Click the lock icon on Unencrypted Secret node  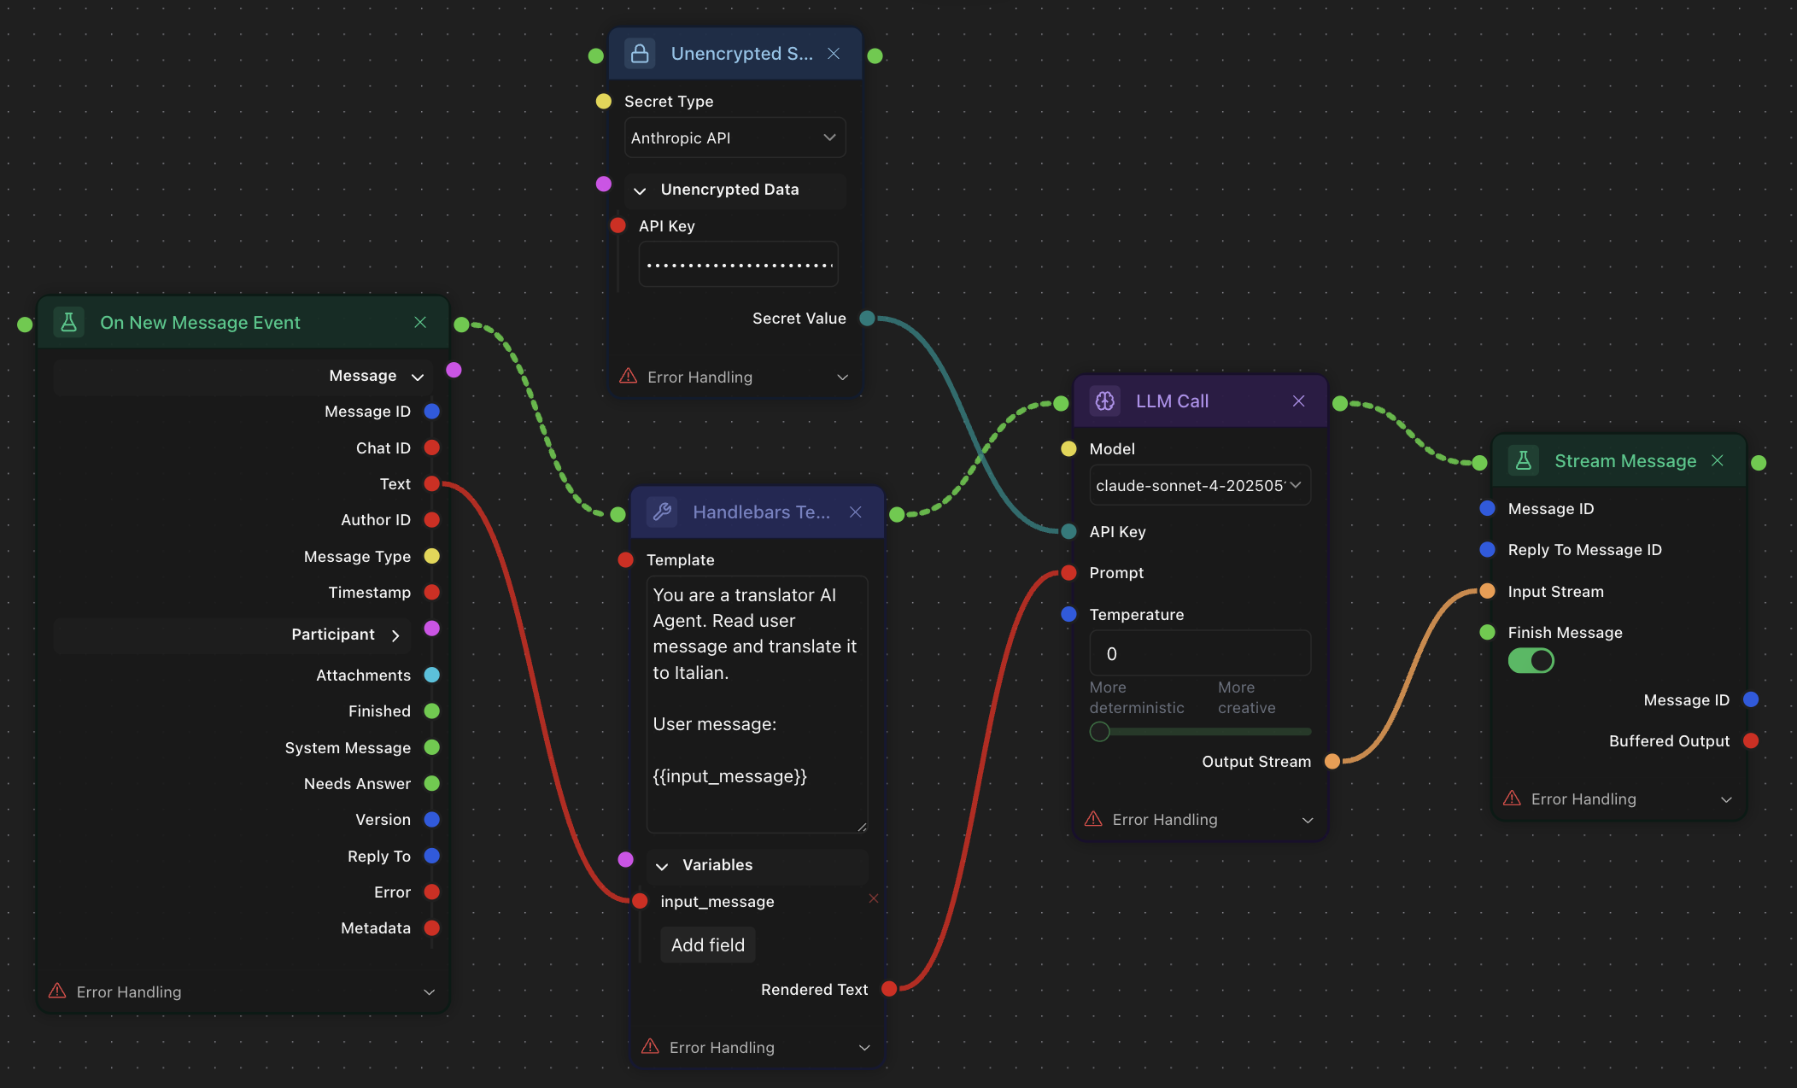pos(639,54)
